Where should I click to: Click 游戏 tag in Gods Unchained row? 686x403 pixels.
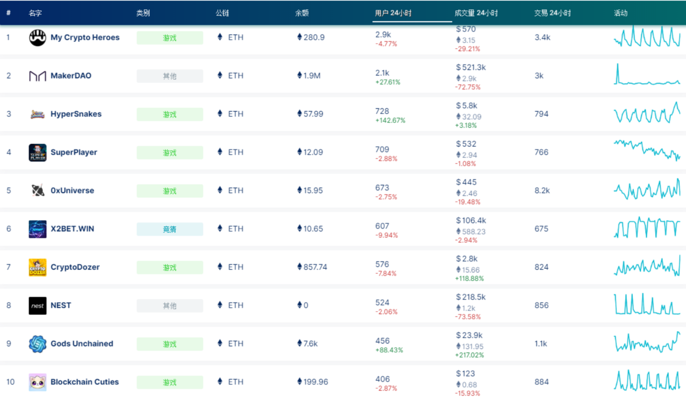pyautogui.click(x=170, y=344)
